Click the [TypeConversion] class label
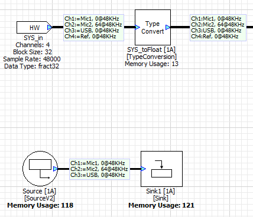The height and width of the screenshot is (217, 253). tap(151, 57)
